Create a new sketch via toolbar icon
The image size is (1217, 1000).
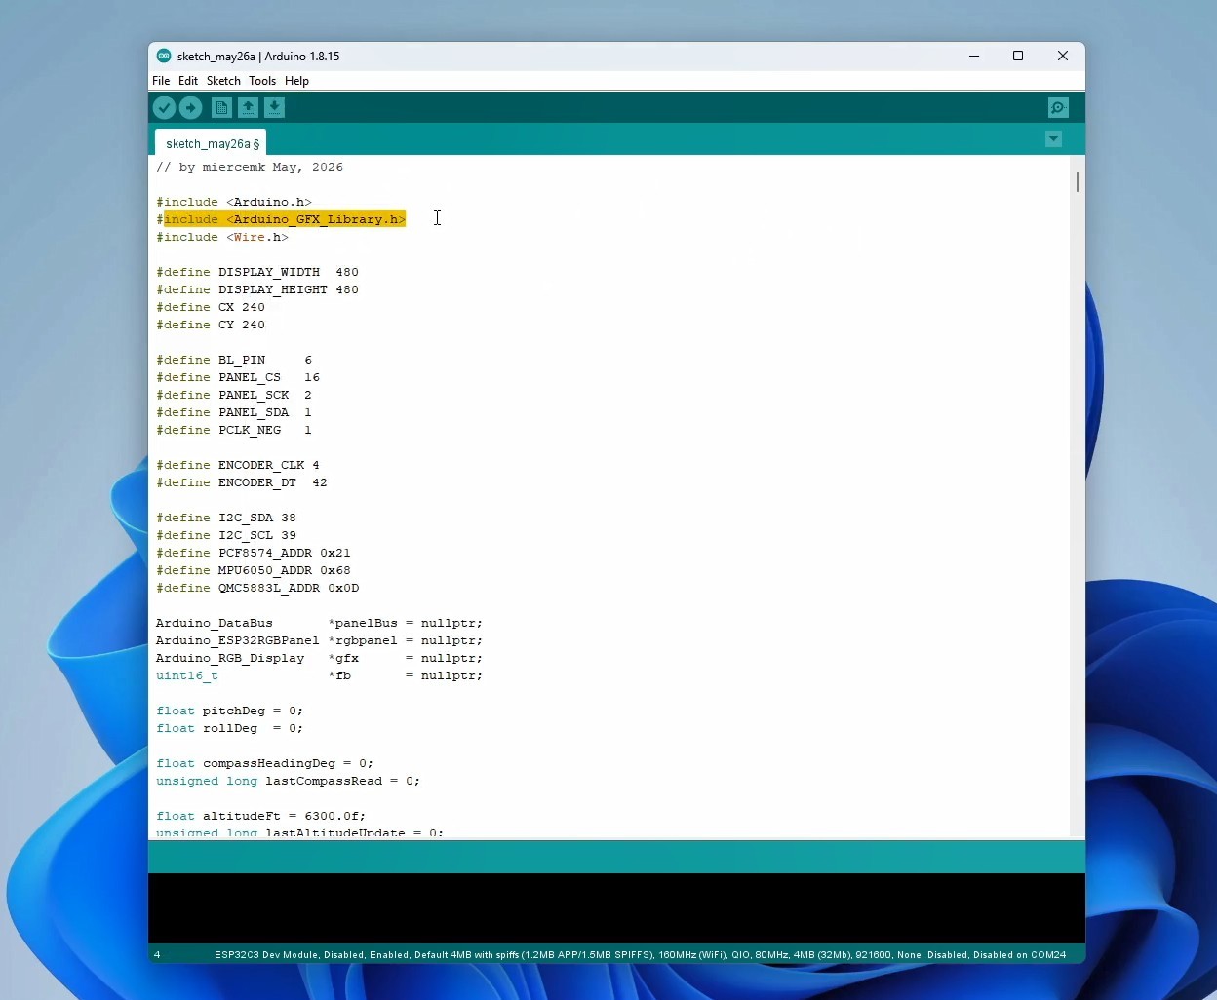(x=221, y=108)
